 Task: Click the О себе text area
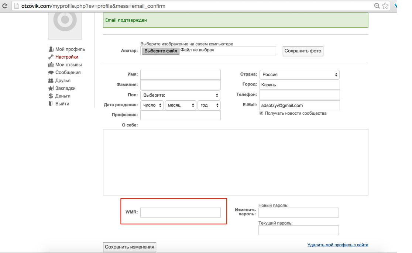point(236,162)
